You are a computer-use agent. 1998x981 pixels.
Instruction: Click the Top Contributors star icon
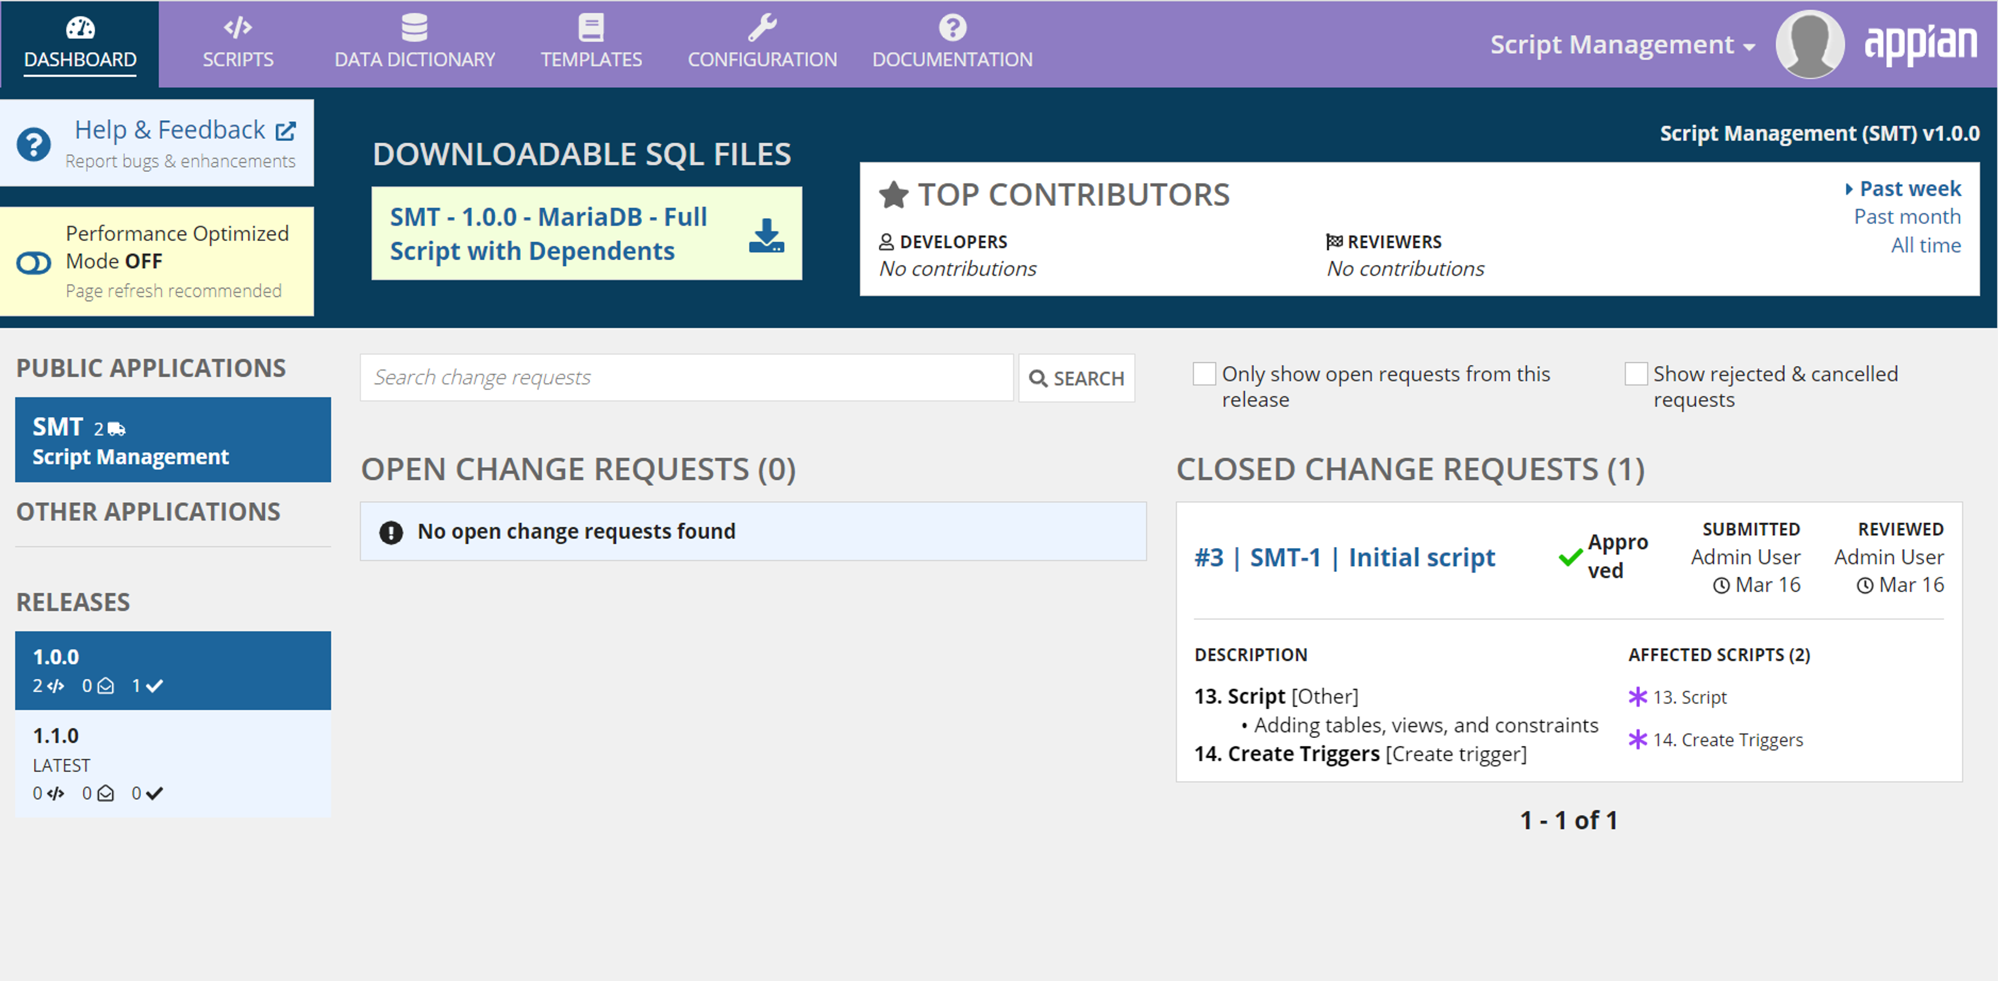[x=893, y=195]
